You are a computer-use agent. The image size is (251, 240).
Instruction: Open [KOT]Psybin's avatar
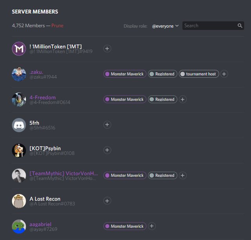pos(19,150)
